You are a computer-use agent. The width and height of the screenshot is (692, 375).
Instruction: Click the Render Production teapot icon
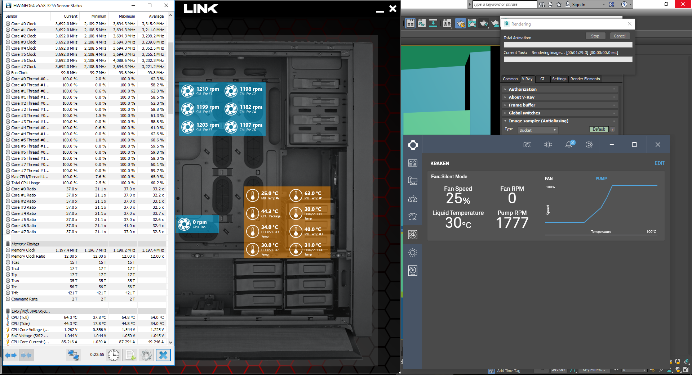point(484,24)
